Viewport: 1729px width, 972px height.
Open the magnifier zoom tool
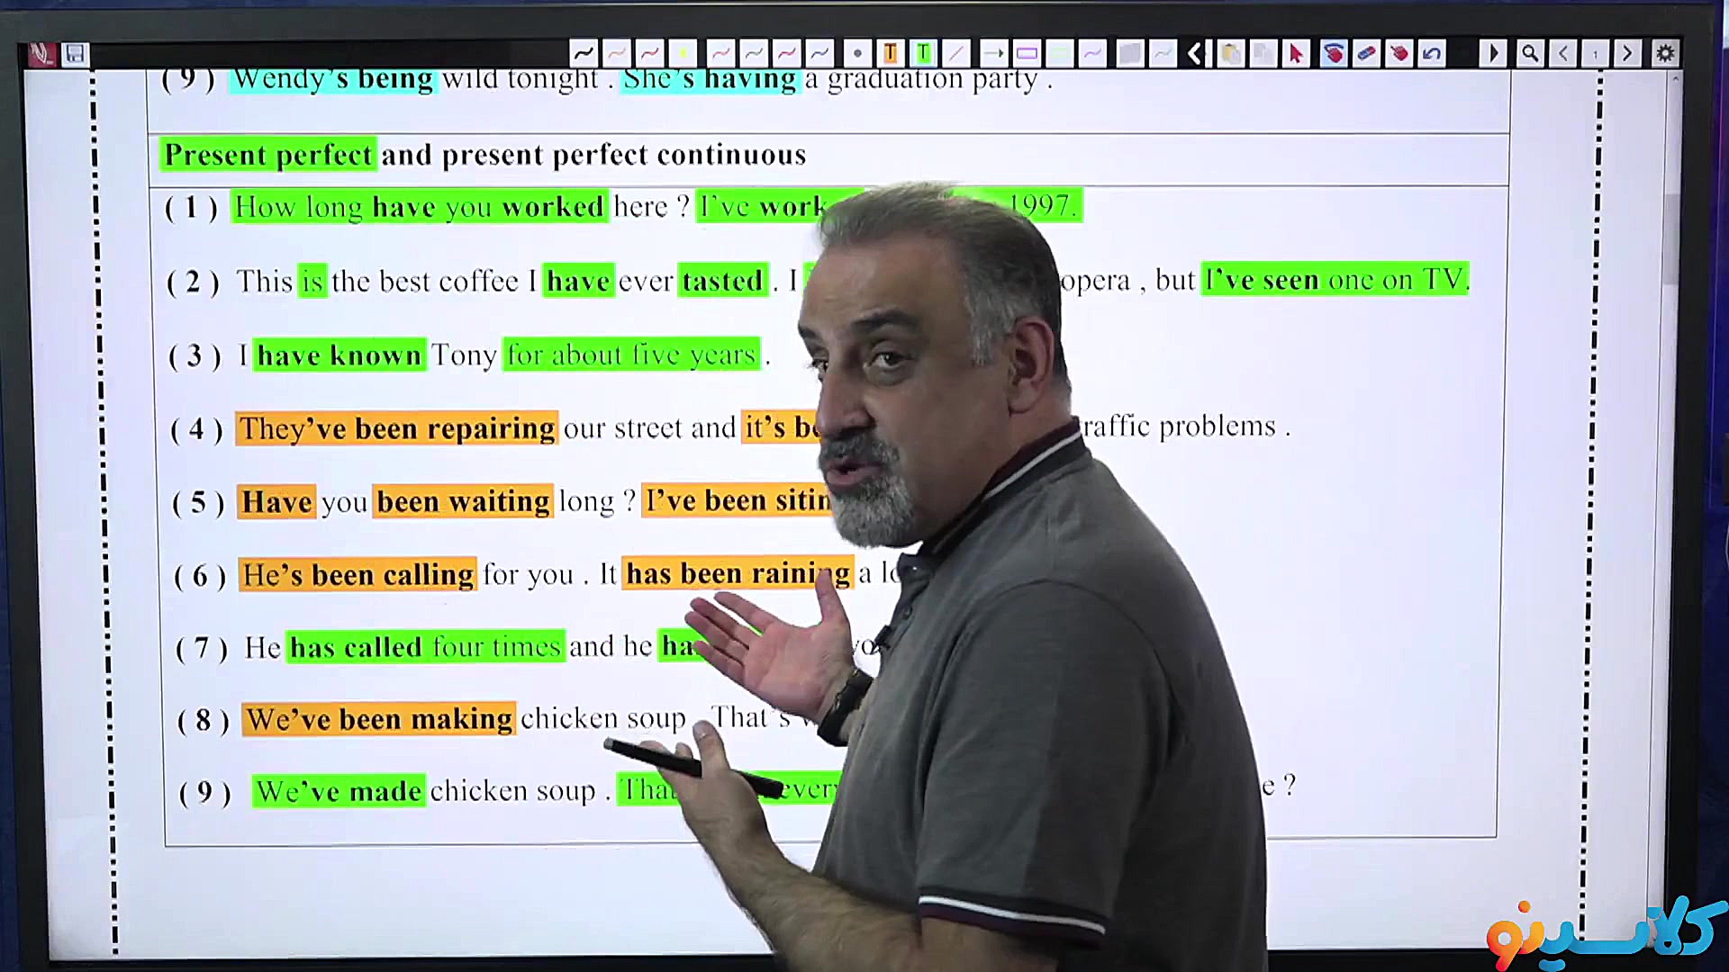(x=1529, y=53)
